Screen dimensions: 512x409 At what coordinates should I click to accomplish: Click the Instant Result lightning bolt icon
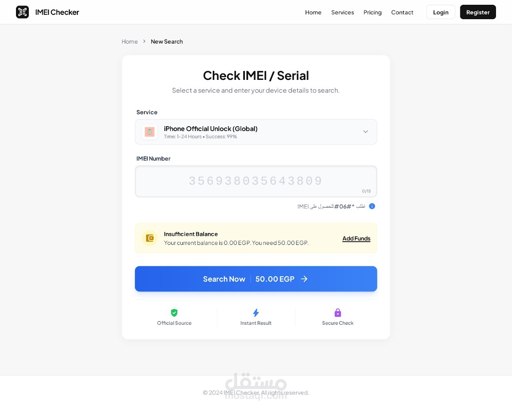coord(256,313)
